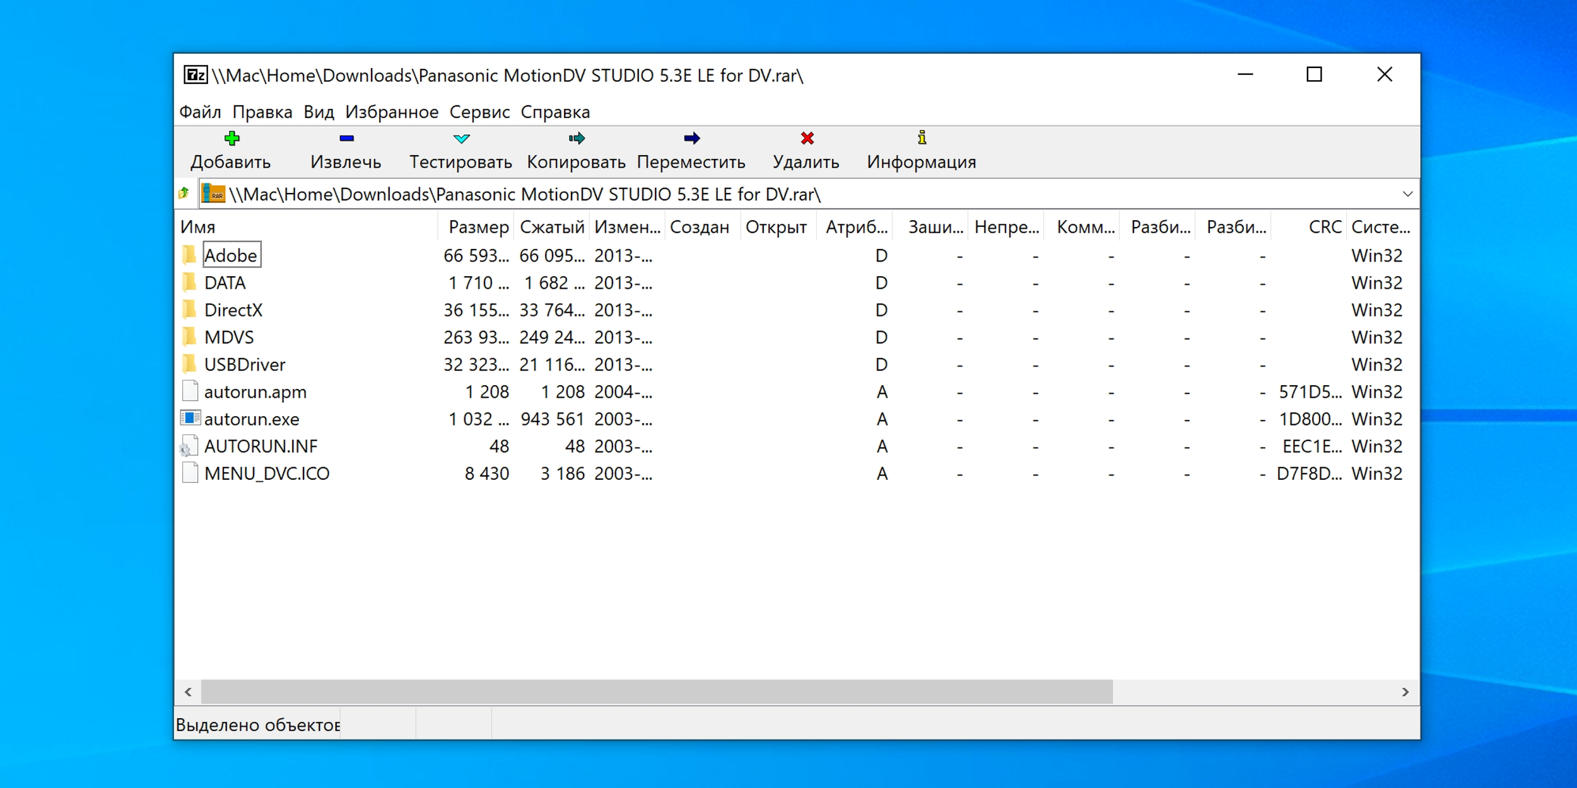Select the DirectX folder name
Image resolution: width=1577 pixels, height=788 pixels.
click(x=233, y=310)
